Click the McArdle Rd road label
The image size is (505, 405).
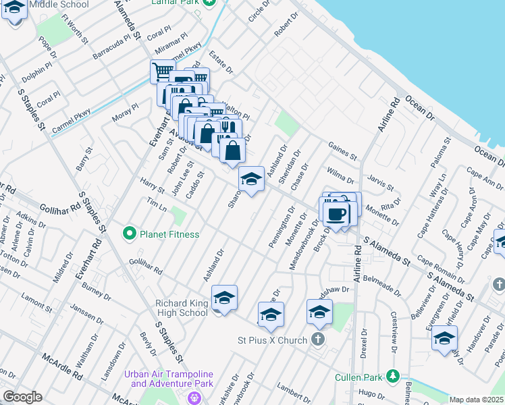click(x=62, y=367)
